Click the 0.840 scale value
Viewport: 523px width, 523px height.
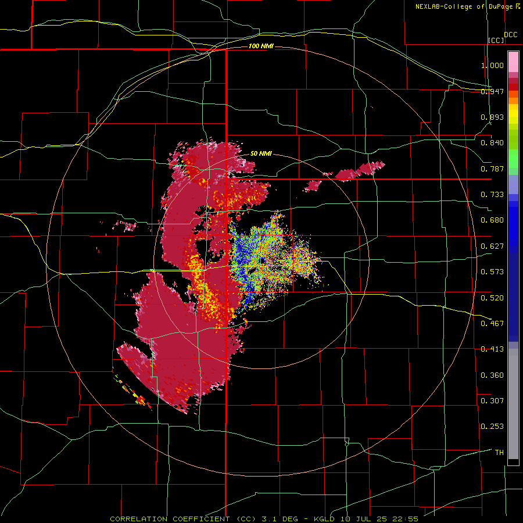pos(492,143)
